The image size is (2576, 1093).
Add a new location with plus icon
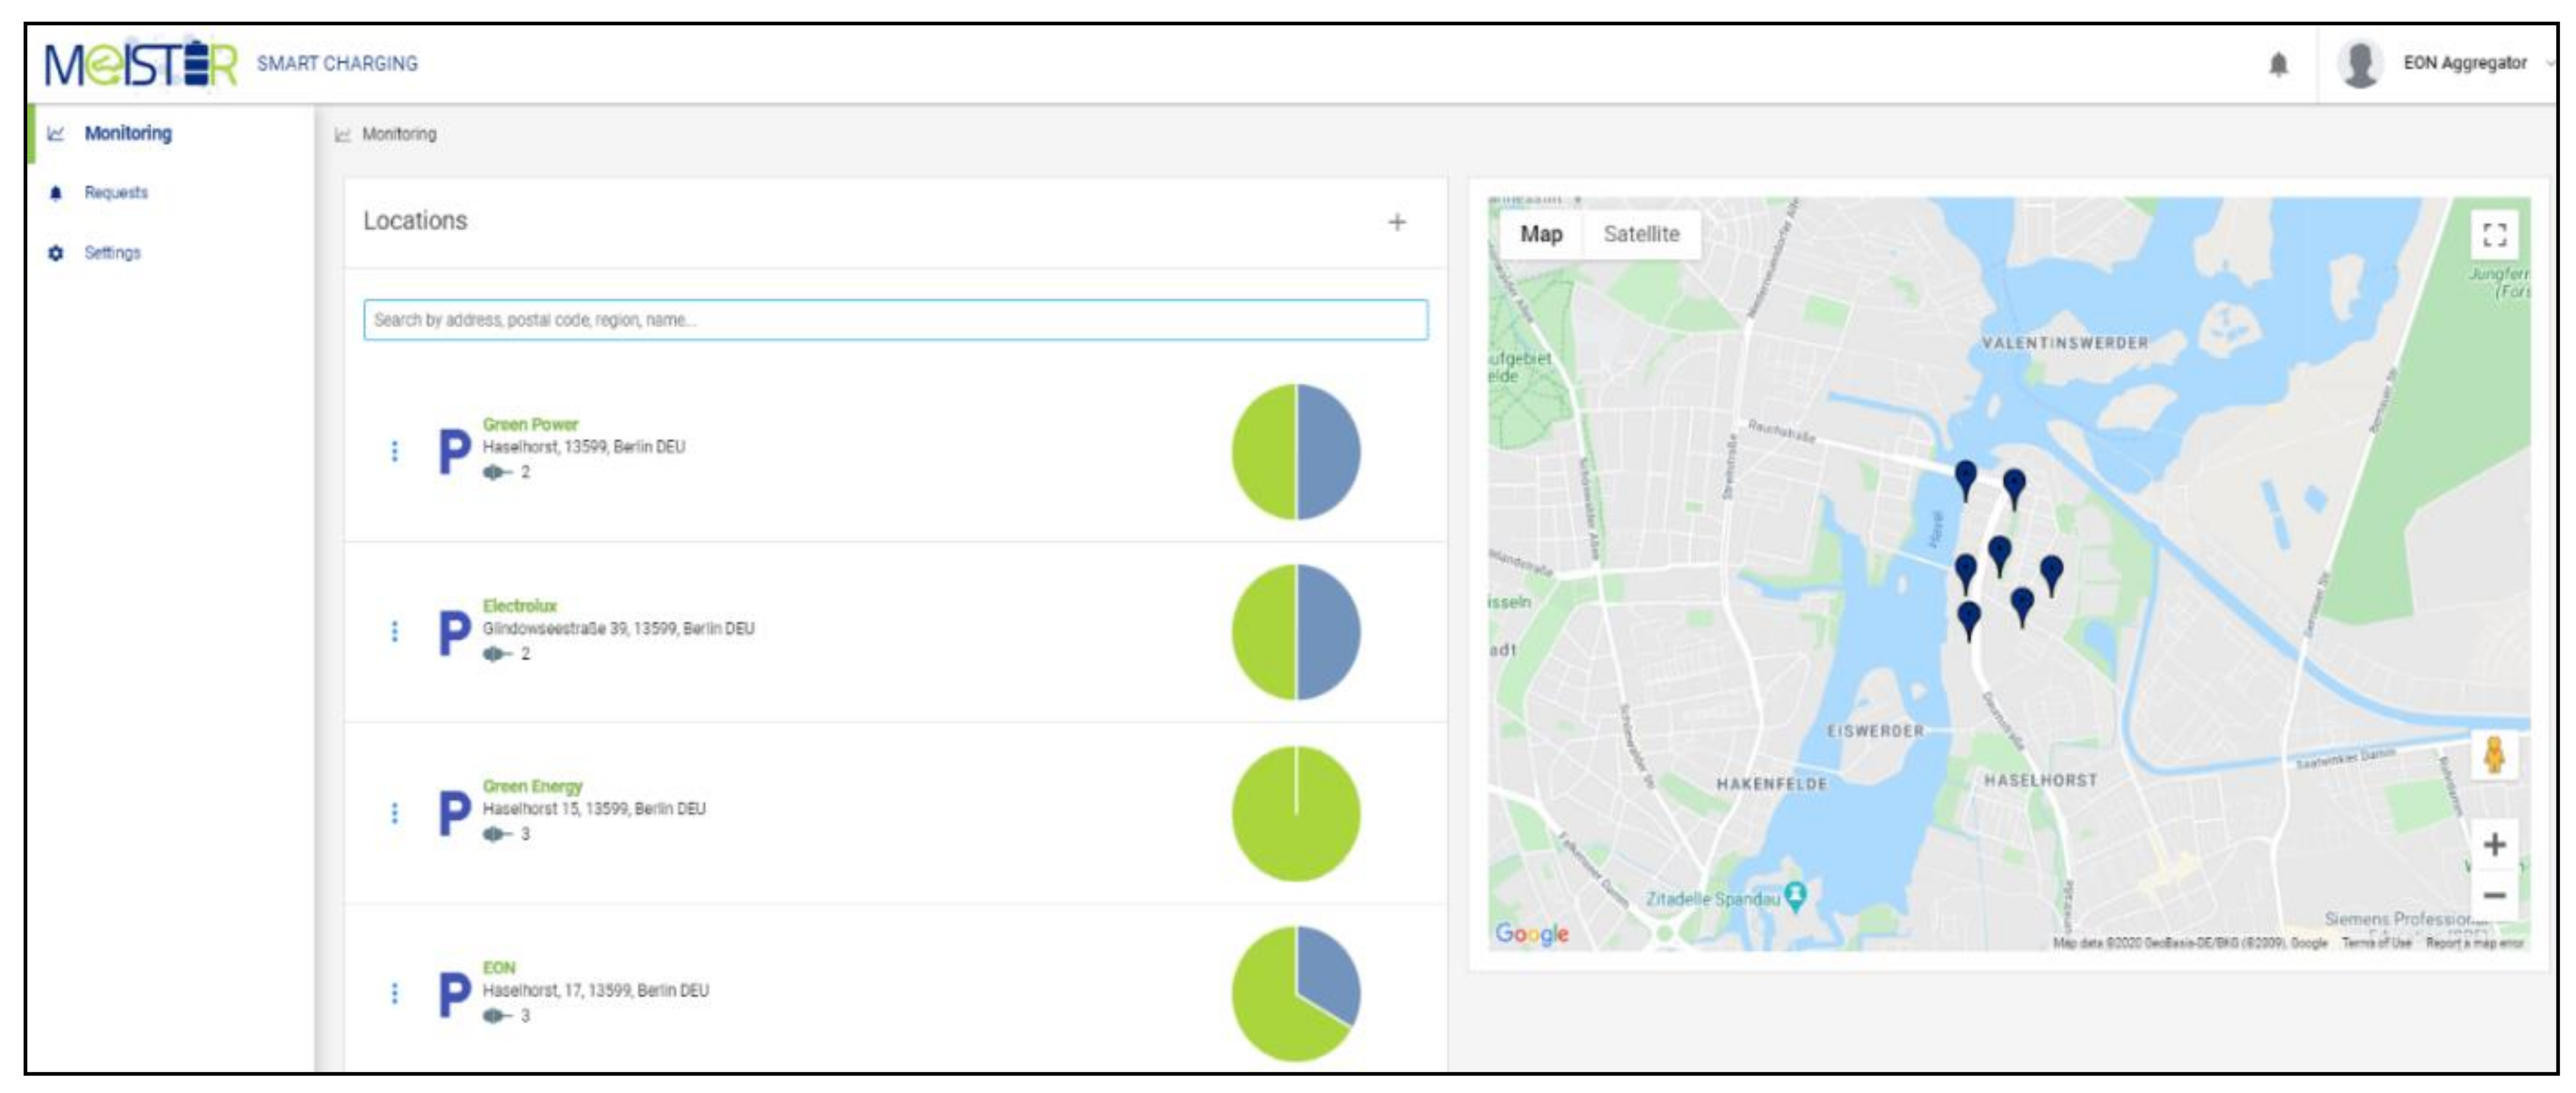1396,222
